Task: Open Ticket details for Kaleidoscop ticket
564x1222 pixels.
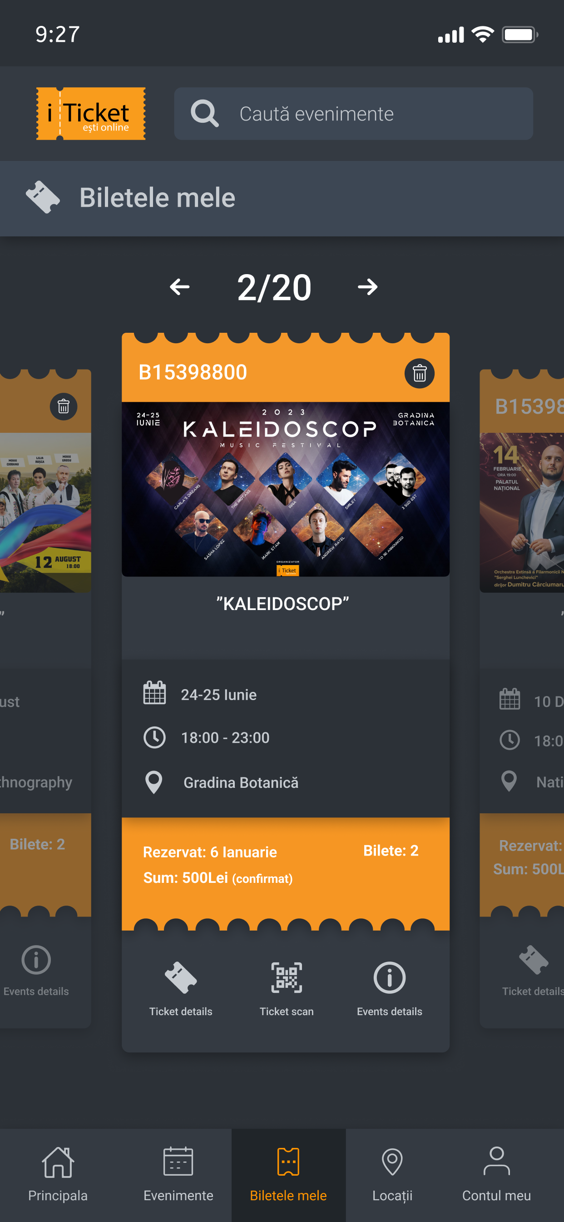Action: 181,989
